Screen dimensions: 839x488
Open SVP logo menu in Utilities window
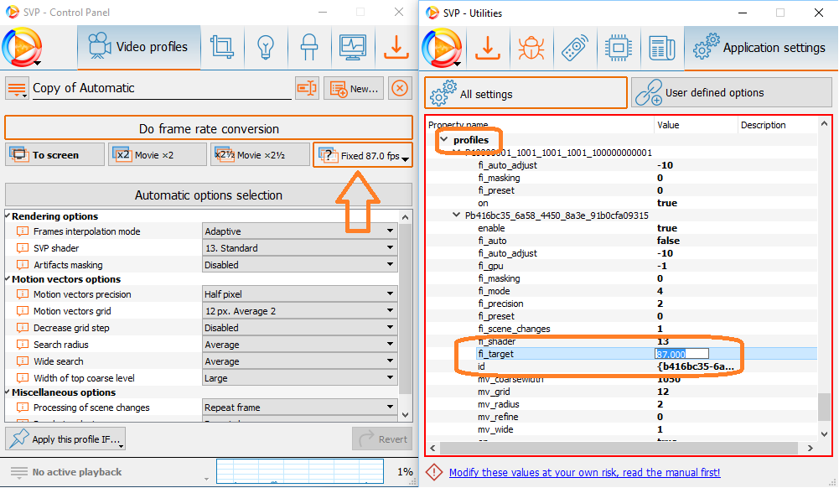click(442, 48)
